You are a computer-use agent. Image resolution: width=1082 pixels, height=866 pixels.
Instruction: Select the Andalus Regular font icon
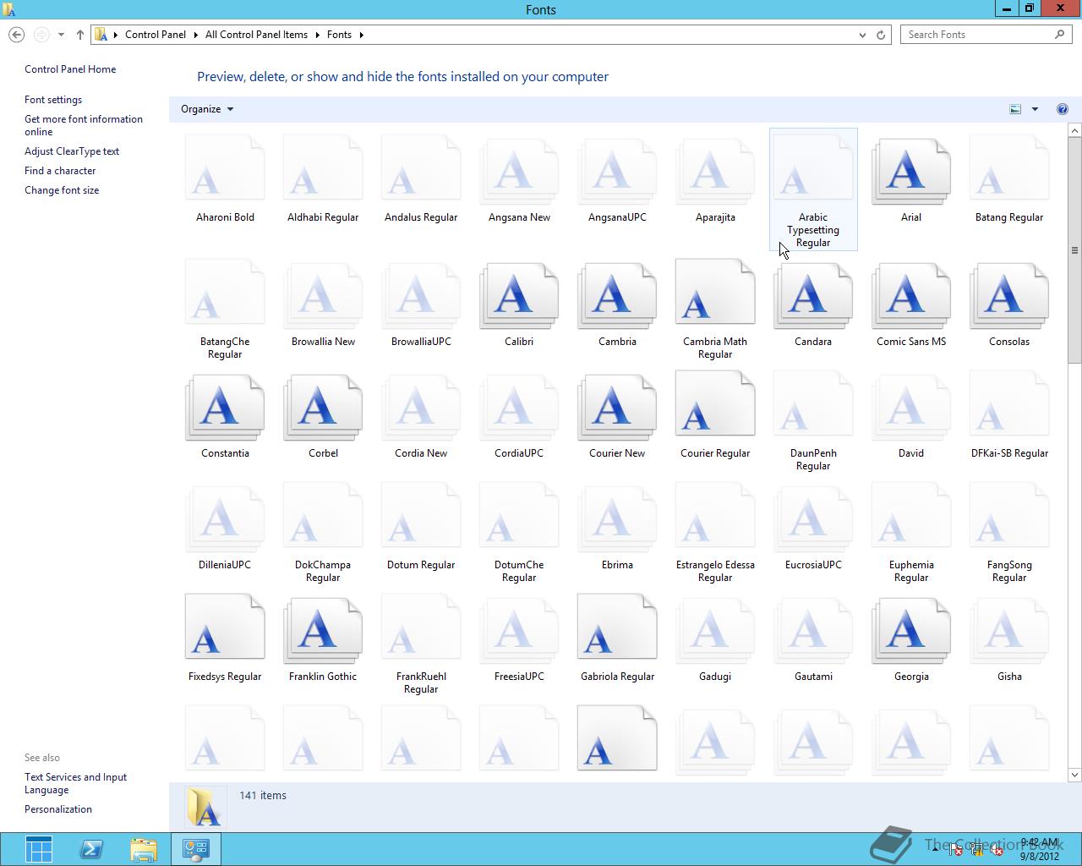pyautogui.click(x=421, y=167)
